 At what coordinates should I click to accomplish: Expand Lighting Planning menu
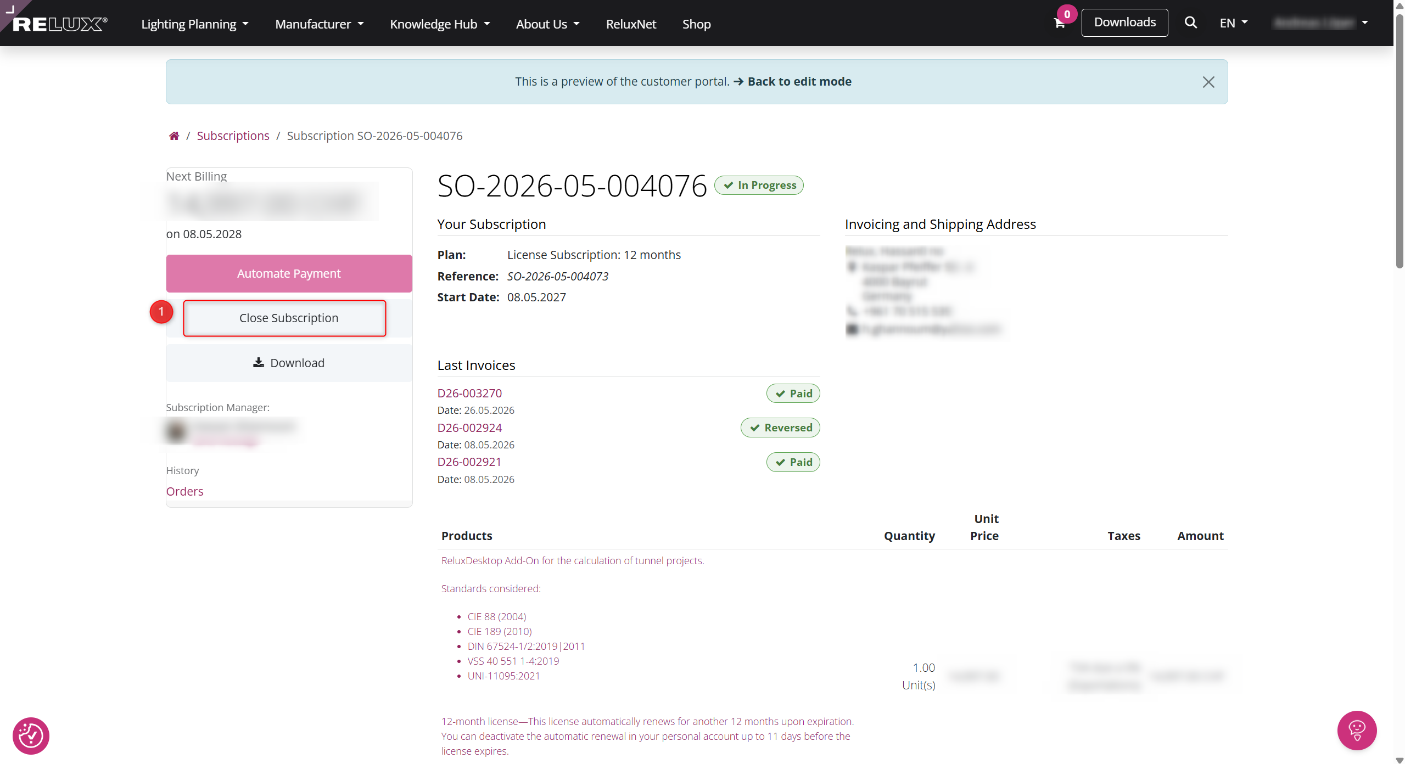click(x=195, y=24)
